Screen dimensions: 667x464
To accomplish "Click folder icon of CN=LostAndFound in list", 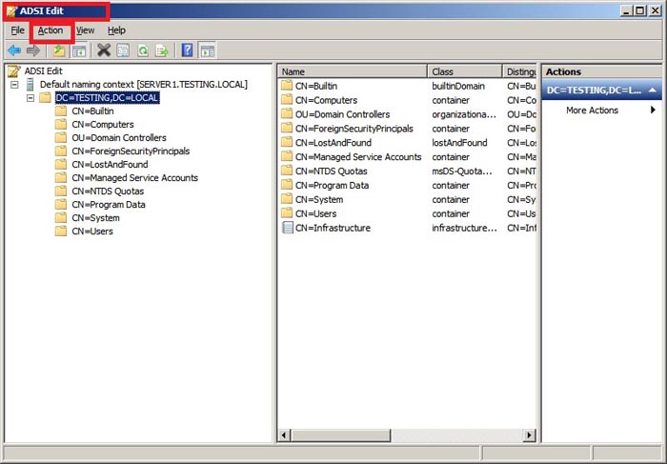I will click(287, 142).
